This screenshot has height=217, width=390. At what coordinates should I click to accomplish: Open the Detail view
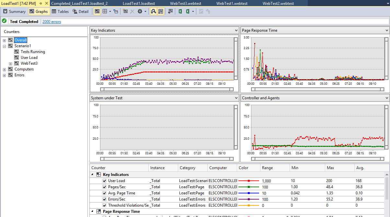(x=80, y=12)
